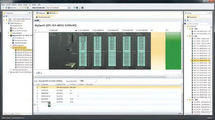This screenshot has height=120, width=215.
Task: Expand the Dokumentation tree node
Action: (x=9, y=33)
